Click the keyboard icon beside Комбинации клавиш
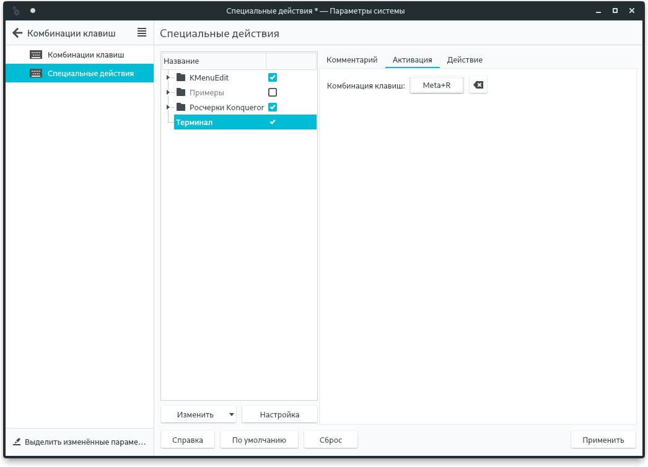The width and height of the screenshot is (648, 467). (36, 55)
